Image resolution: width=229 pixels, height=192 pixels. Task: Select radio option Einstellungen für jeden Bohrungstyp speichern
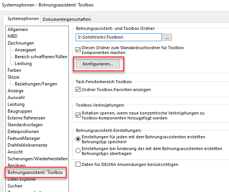tap(78, 139)
